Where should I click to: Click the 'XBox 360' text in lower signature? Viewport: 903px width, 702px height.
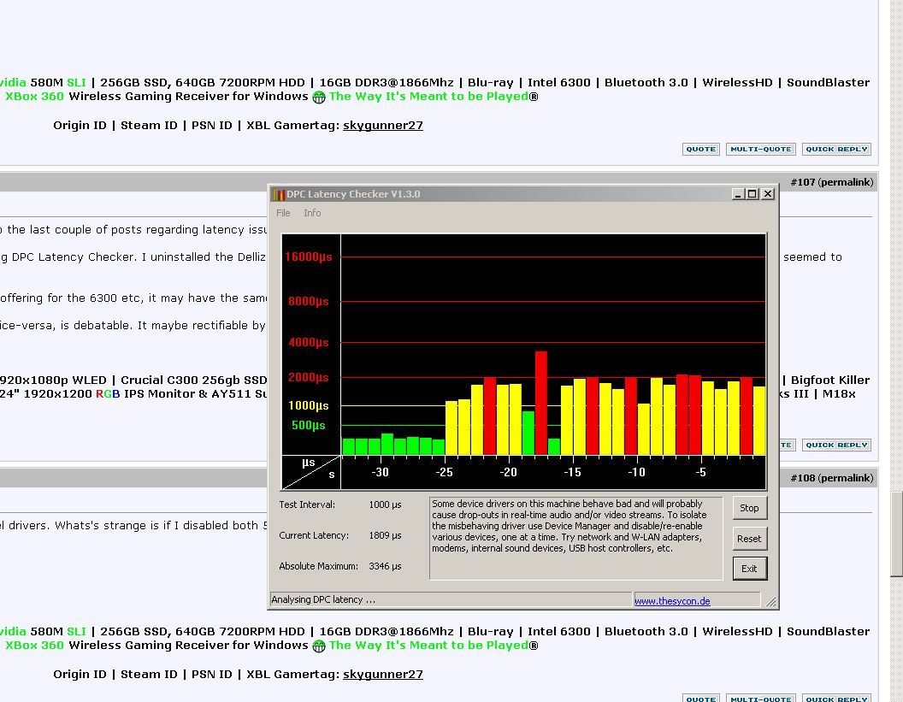34,645
